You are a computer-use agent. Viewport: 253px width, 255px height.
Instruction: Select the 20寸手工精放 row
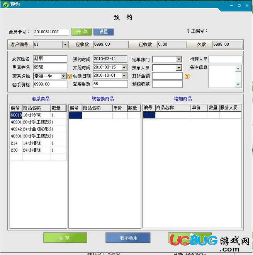(x=38, y=122)
